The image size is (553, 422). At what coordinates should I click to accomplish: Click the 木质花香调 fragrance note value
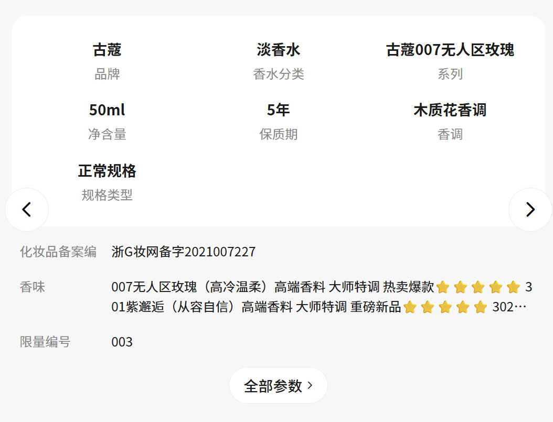click(x=450, y=110)
